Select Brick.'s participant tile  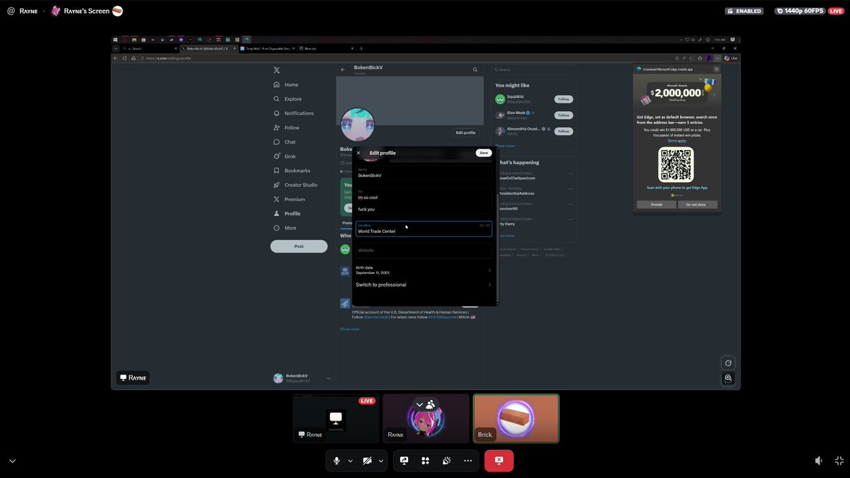pyautogui.click(x=516, y=419)
